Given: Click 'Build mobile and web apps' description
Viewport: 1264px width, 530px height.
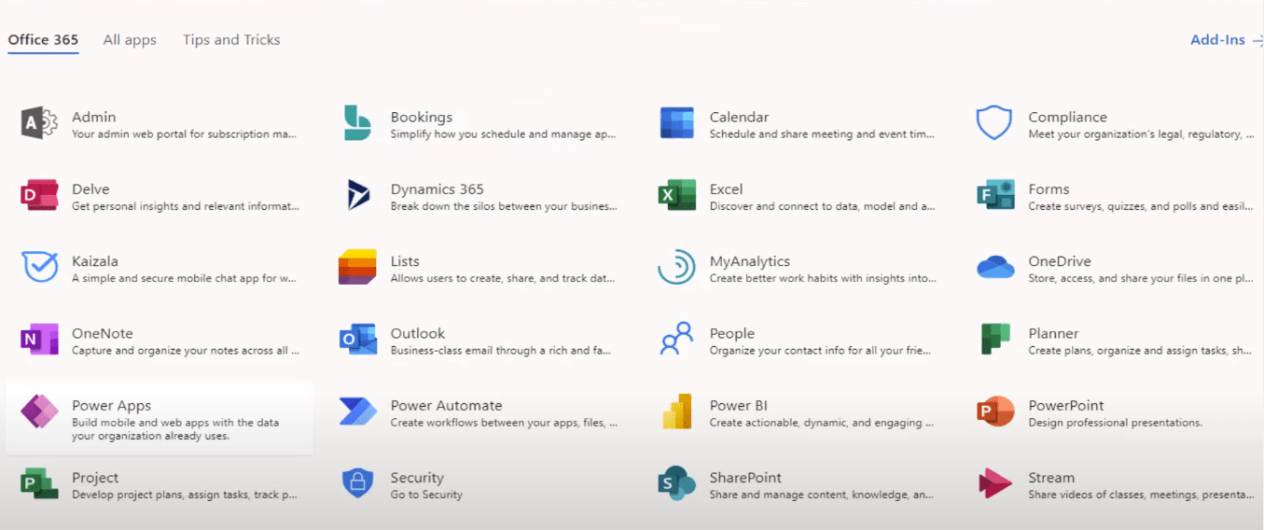Looking at the screenshot, I should [175, 429].
